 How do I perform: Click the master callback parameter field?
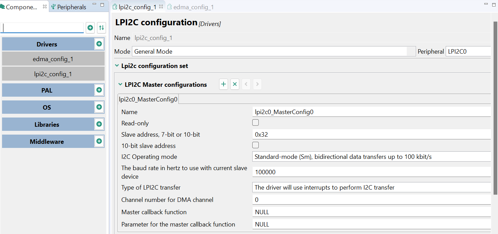372,224
